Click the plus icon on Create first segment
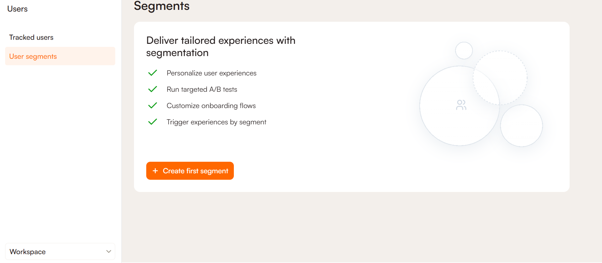 (x=155, y=171)
